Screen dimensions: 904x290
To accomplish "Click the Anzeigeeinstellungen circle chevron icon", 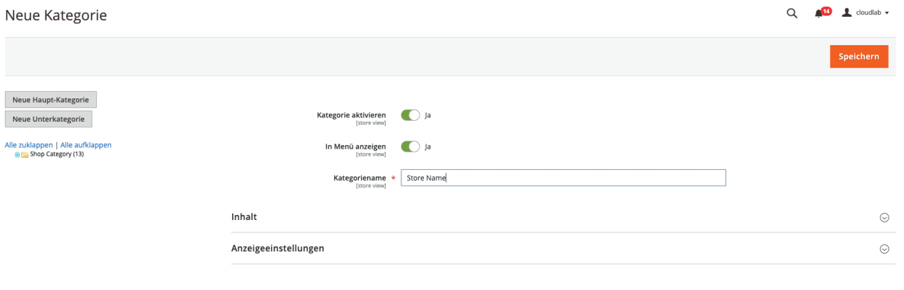I will [x=884, y=248].
